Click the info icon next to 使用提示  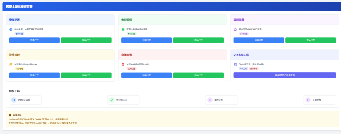click(10, 115)
